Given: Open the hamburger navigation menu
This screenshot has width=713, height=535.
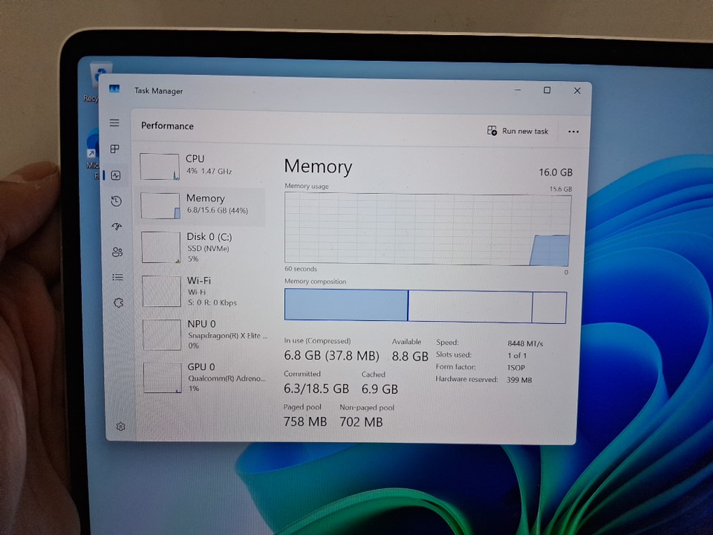Looking at the screenshot, I should [114, 123].
